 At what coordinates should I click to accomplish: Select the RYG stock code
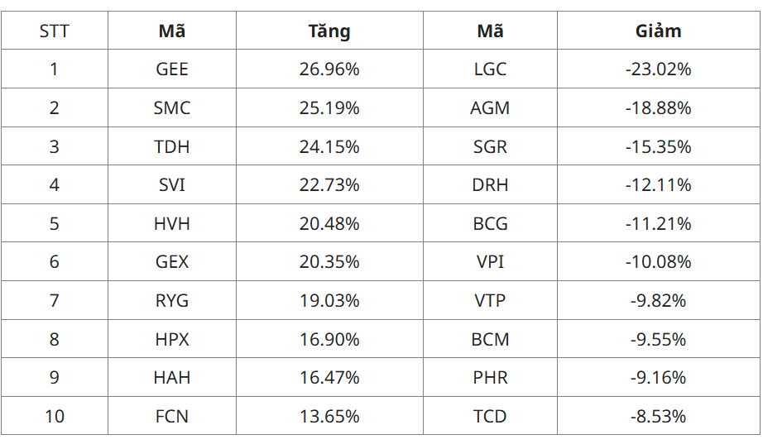[x=172, y=301]
